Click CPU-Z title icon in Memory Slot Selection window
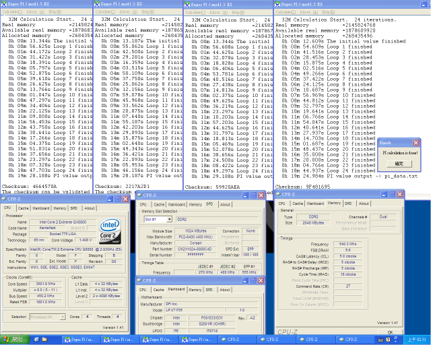The image size is (431, 345). pyautogui.click(x=139, y=195)
